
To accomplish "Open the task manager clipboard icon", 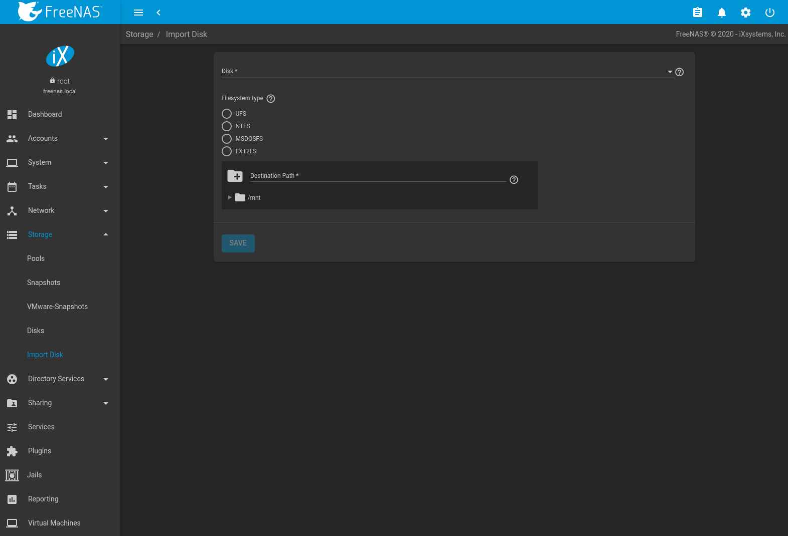I will coord(697,13).
